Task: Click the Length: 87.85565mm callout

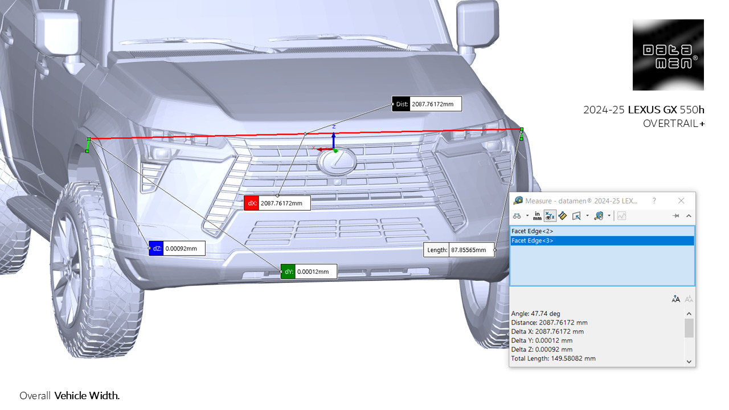Action: tap(458, 249)
